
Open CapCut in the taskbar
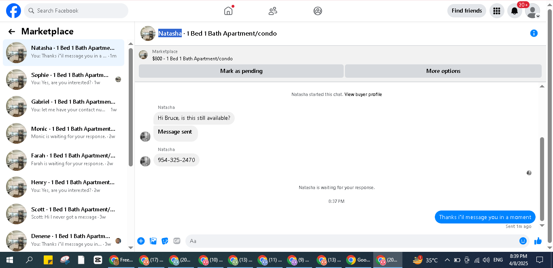97,260
